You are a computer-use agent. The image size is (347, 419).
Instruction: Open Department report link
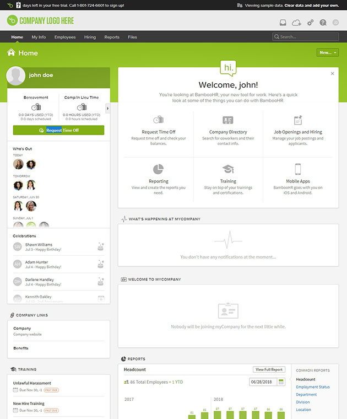point(306,394)
